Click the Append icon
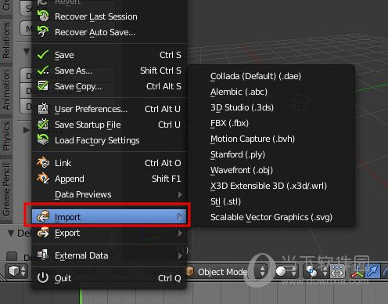Viewport: 388px width, 304px height. pos(43,179)
